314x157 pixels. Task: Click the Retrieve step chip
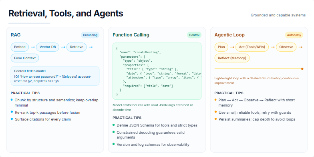click(76, 47)
